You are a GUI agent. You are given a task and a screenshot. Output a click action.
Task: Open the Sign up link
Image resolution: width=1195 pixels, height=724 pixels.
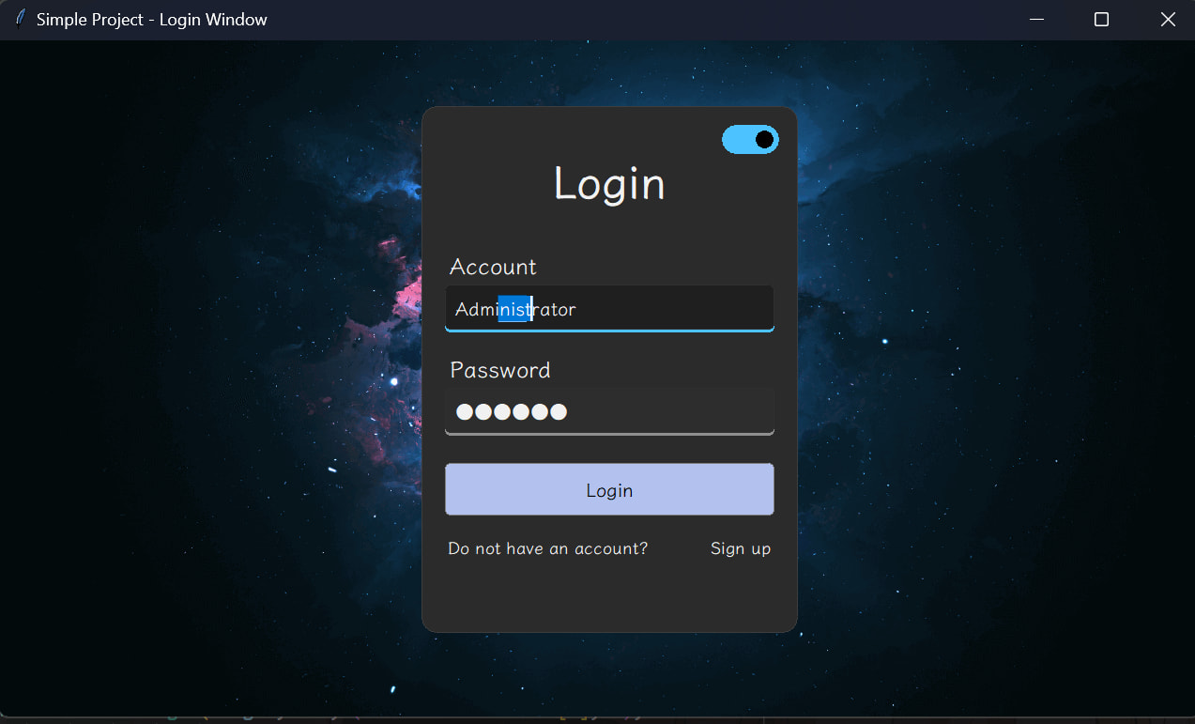(741, 548)
